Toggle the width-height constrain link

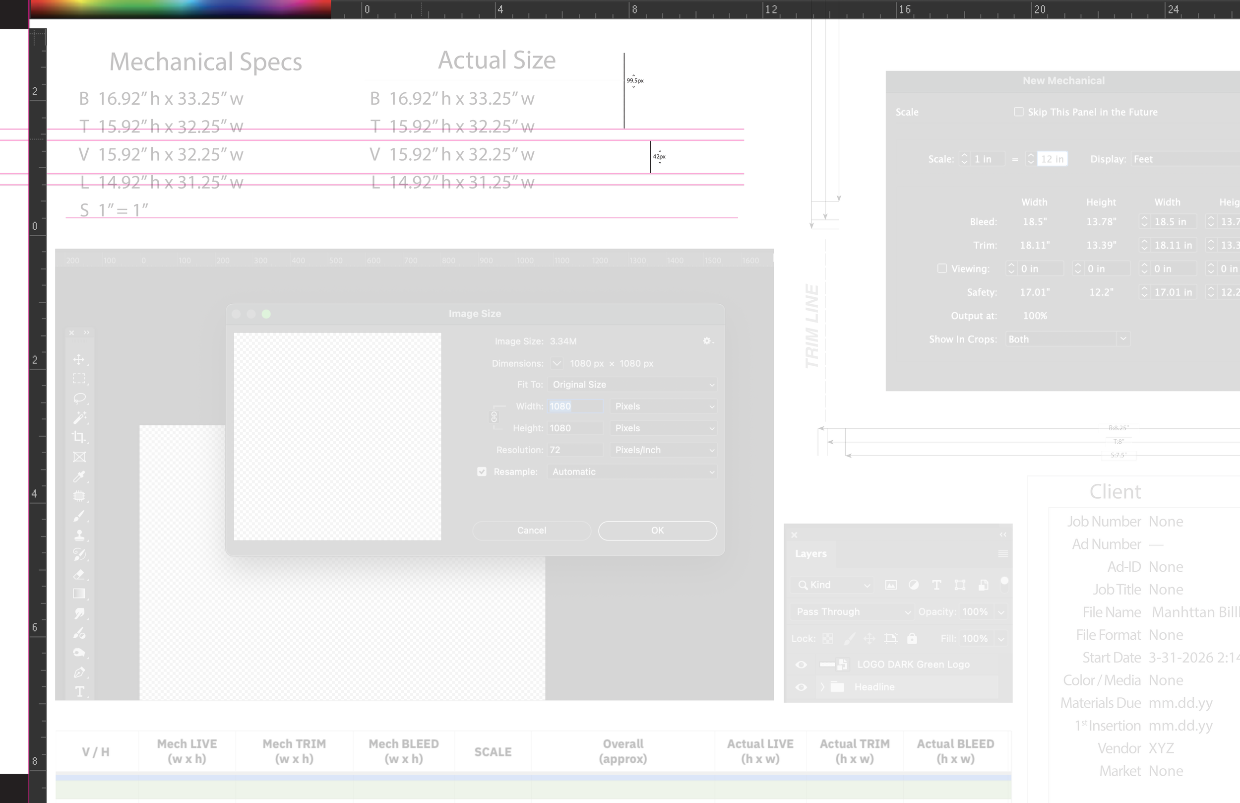pos(494,417)
